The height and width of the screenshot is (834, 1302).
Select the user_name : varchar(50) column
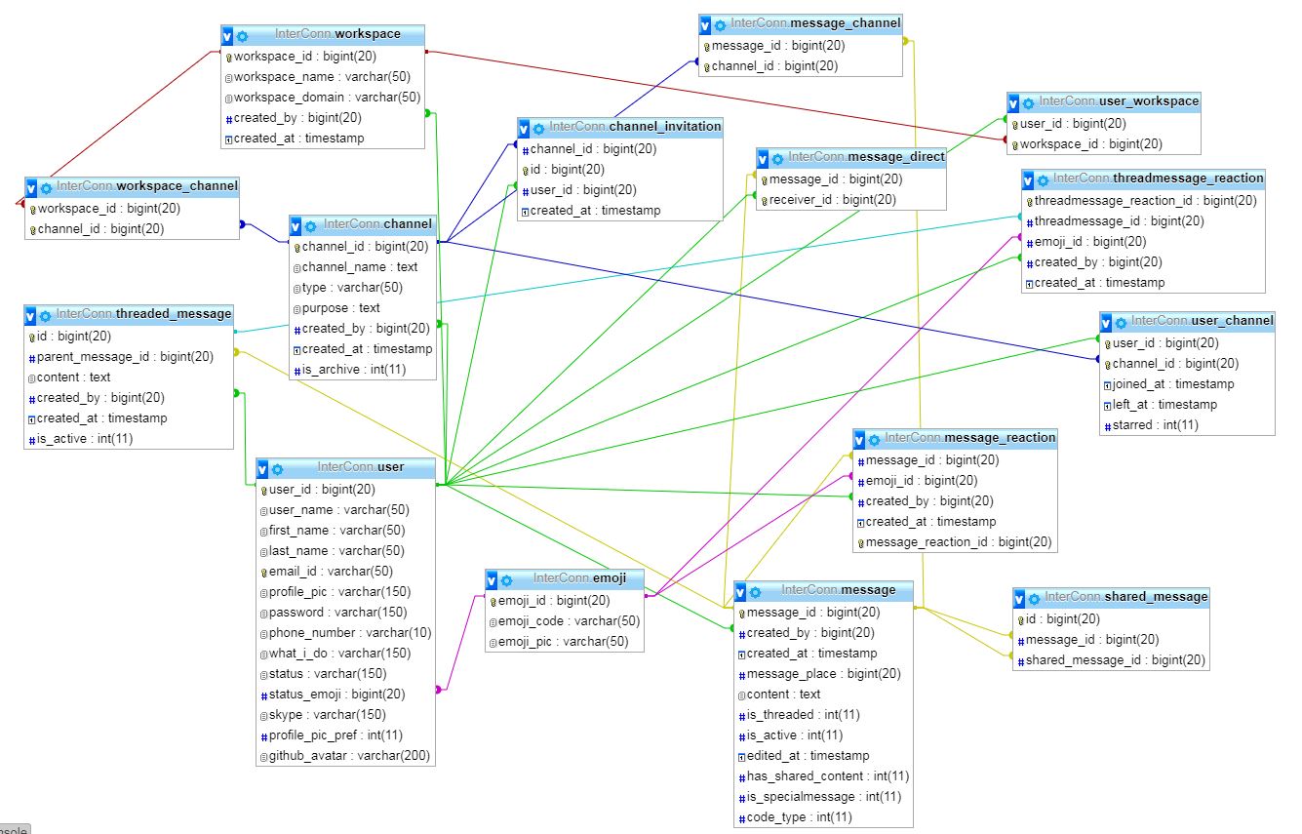[x=346, y=510]
